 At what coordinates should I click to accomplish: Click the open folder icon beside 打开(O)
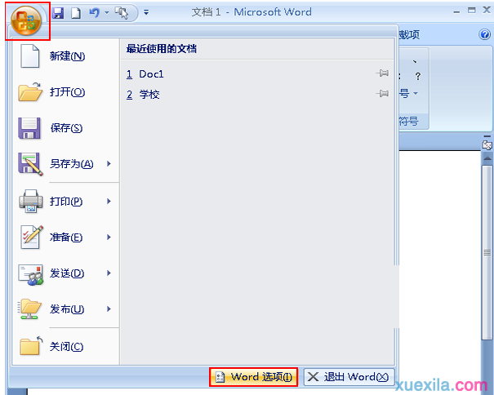click(x=30, y=92)
